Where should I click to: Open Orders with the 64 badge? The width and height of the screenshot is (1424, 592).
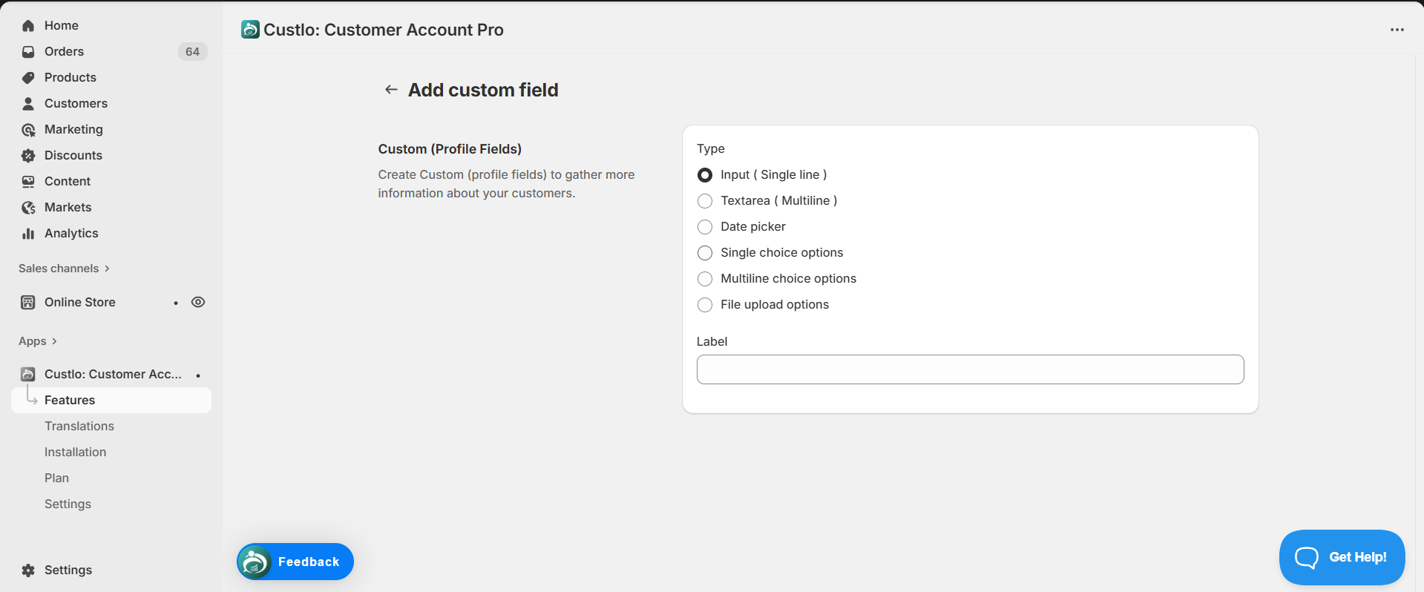tap(65, 52)
